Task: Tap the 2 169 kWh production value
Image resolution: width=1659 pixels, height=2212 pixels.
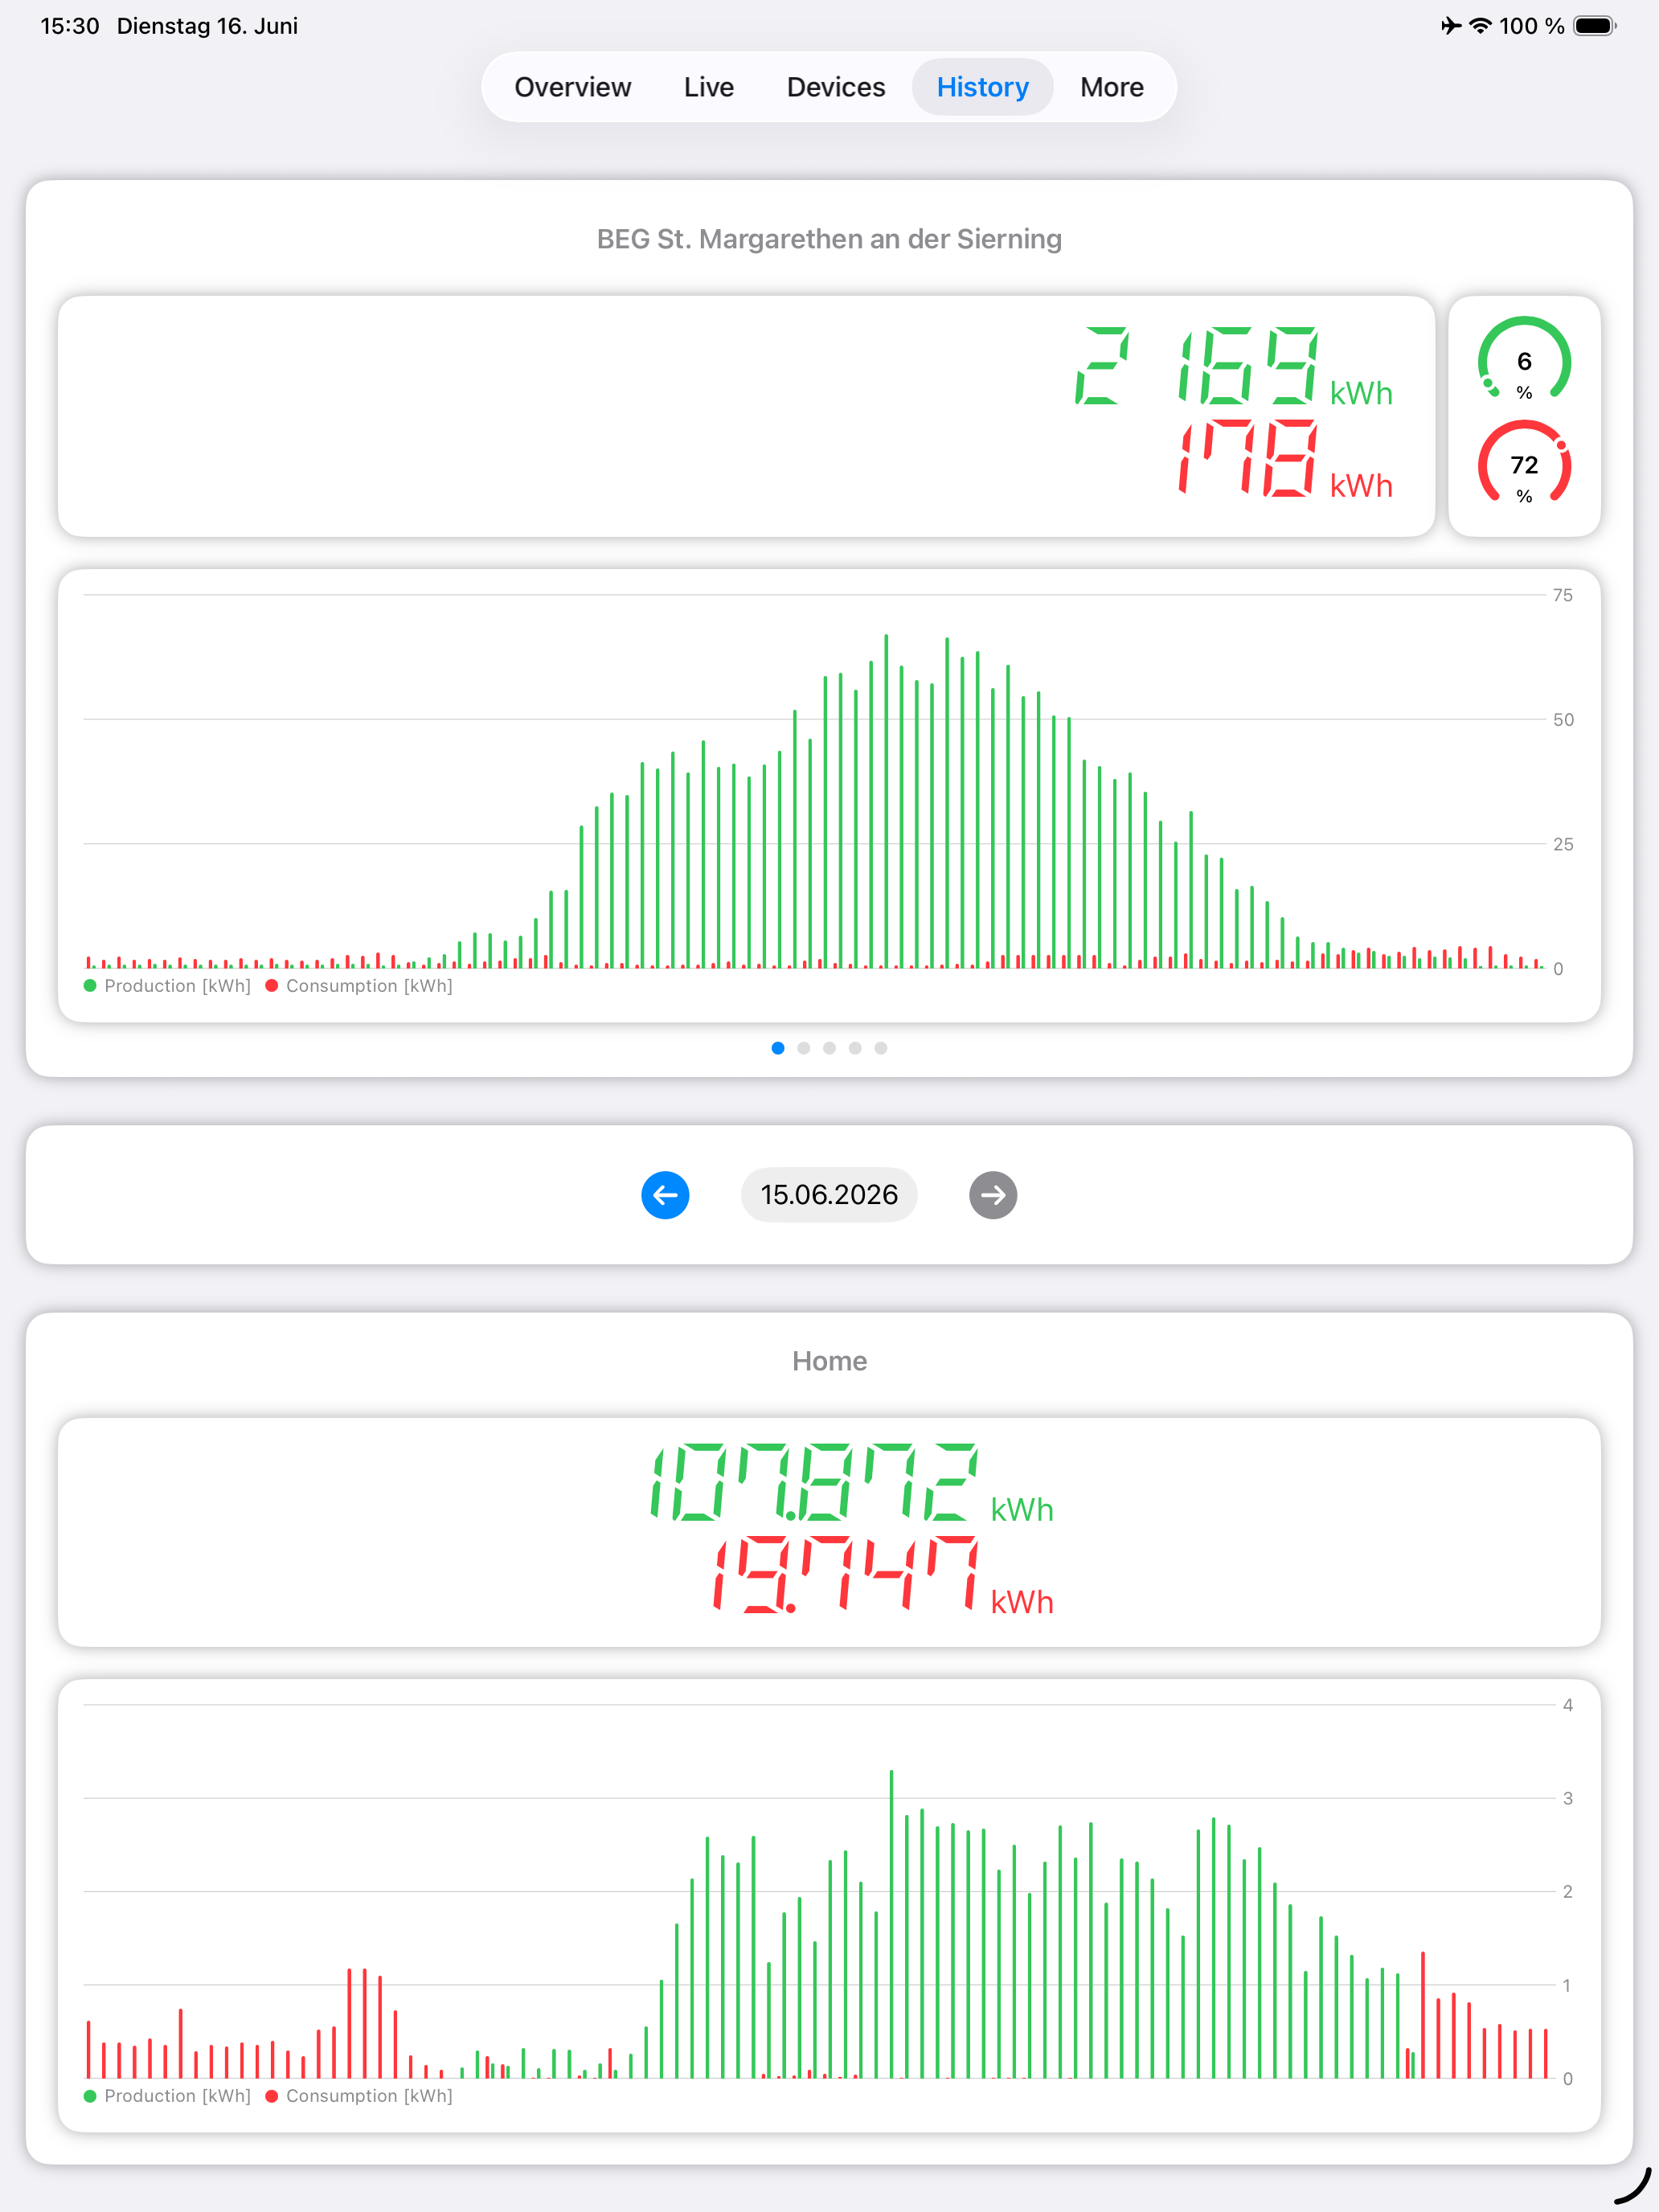Action: tap(1233, 367)
